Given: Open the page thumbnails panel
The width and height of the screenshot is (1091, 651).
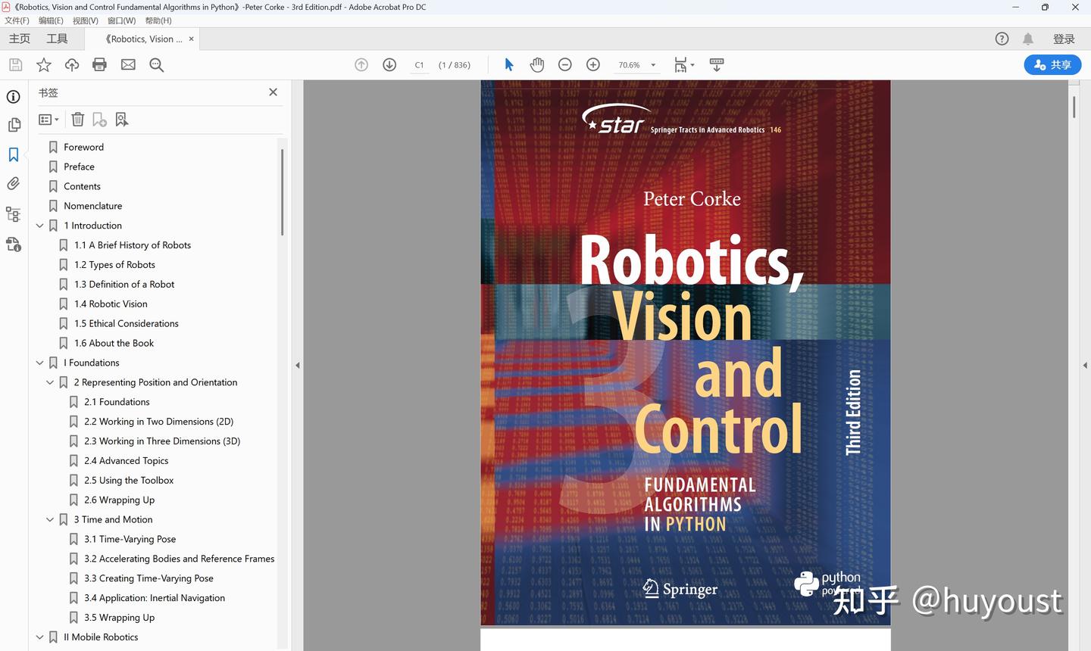Looking at the screenshot, I should tap(14, 125).
